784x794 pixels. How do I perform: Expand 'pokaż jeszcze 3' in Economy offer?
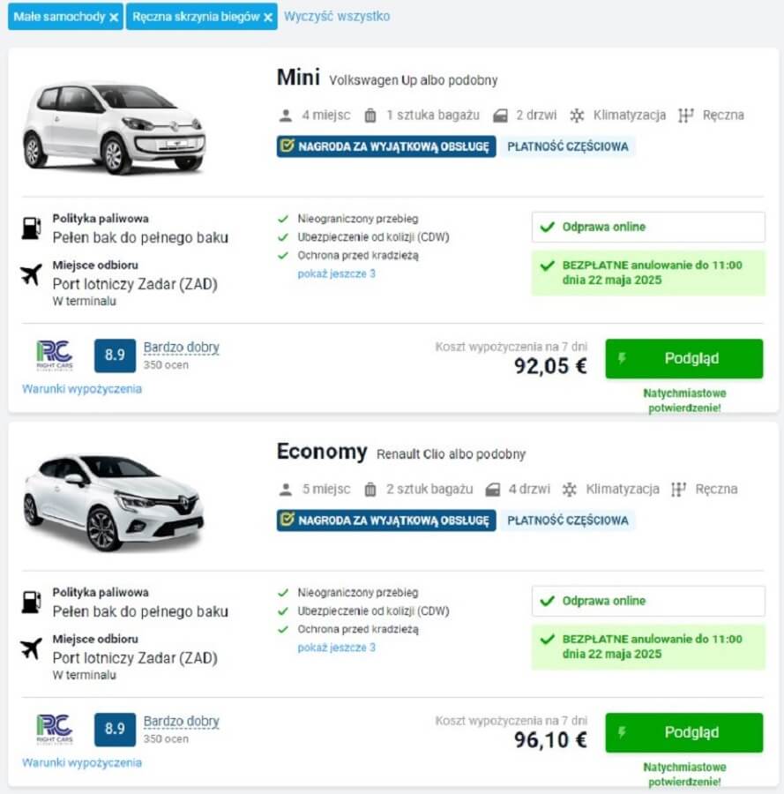click(336, 648)
